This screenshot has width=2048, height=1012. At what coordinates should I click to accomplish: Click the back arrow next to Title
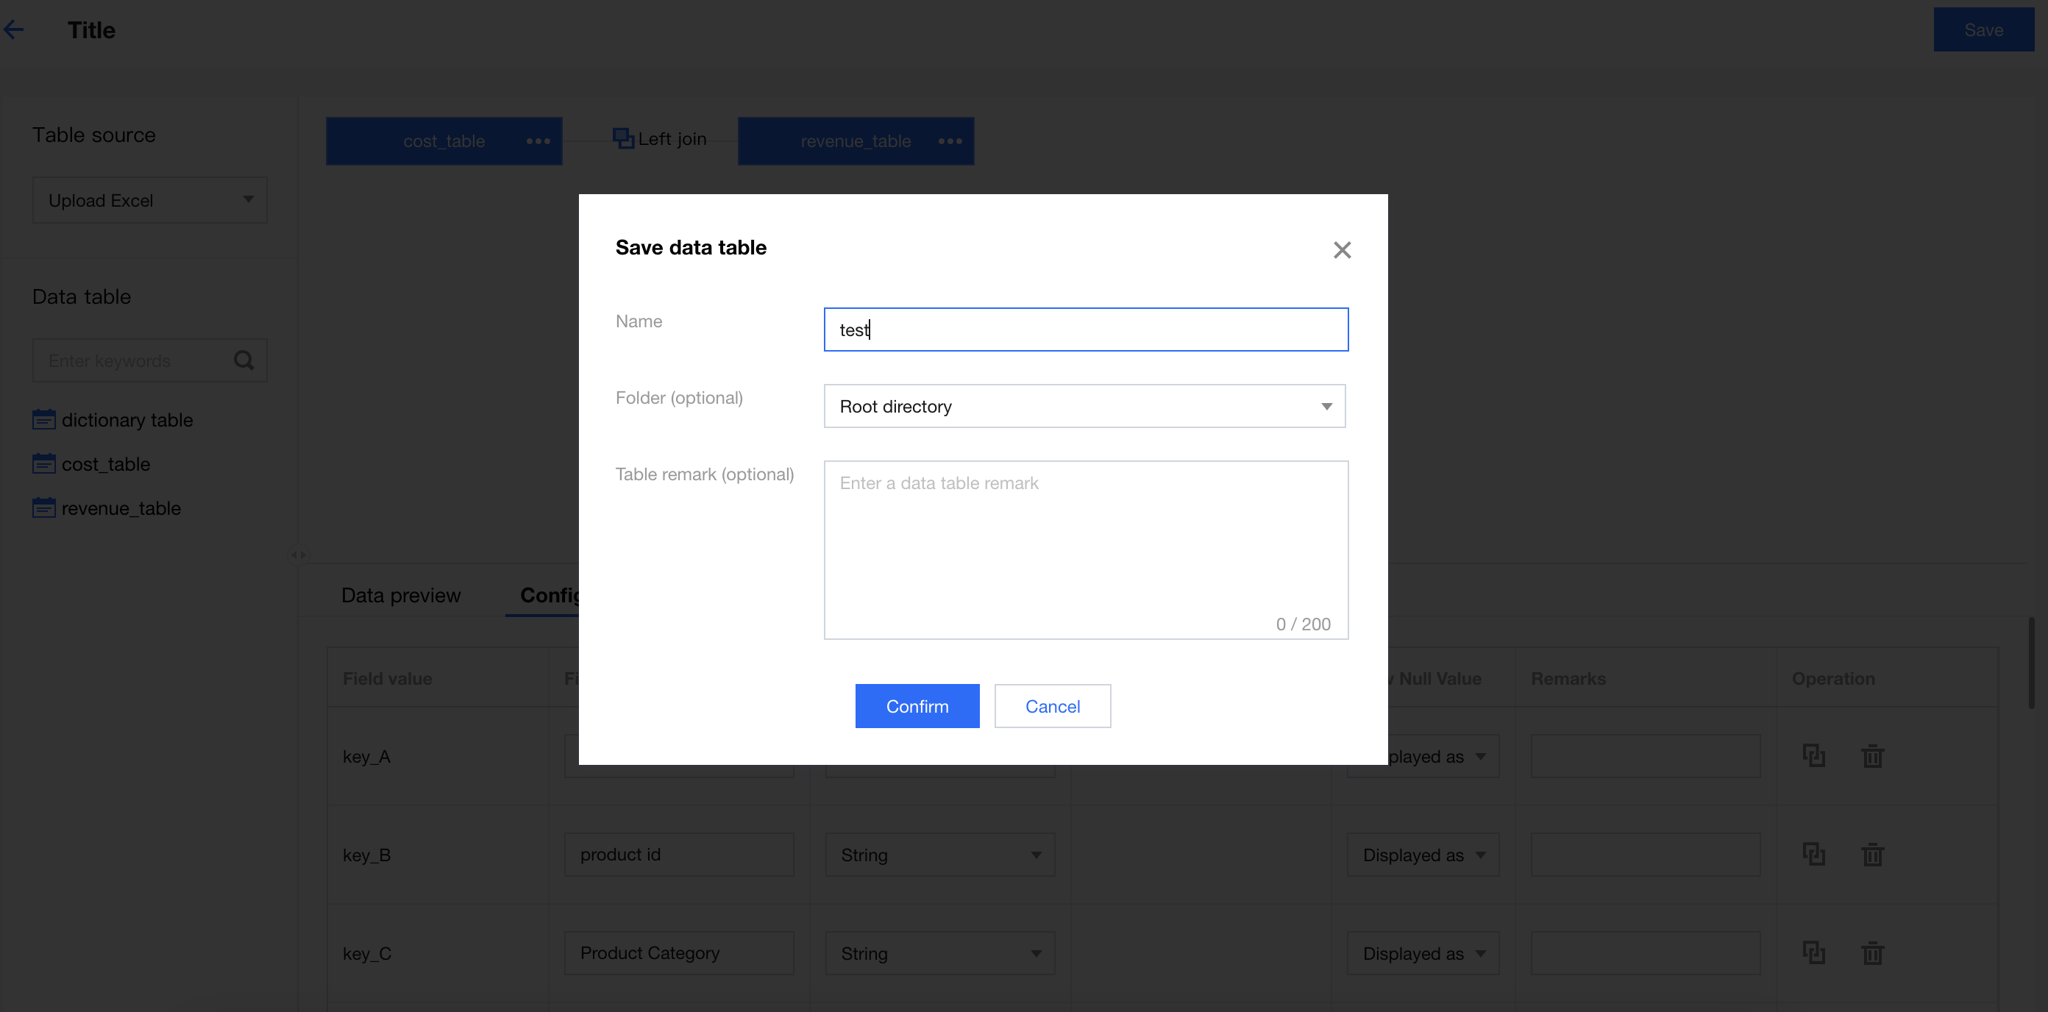click(x=14, y=30)
